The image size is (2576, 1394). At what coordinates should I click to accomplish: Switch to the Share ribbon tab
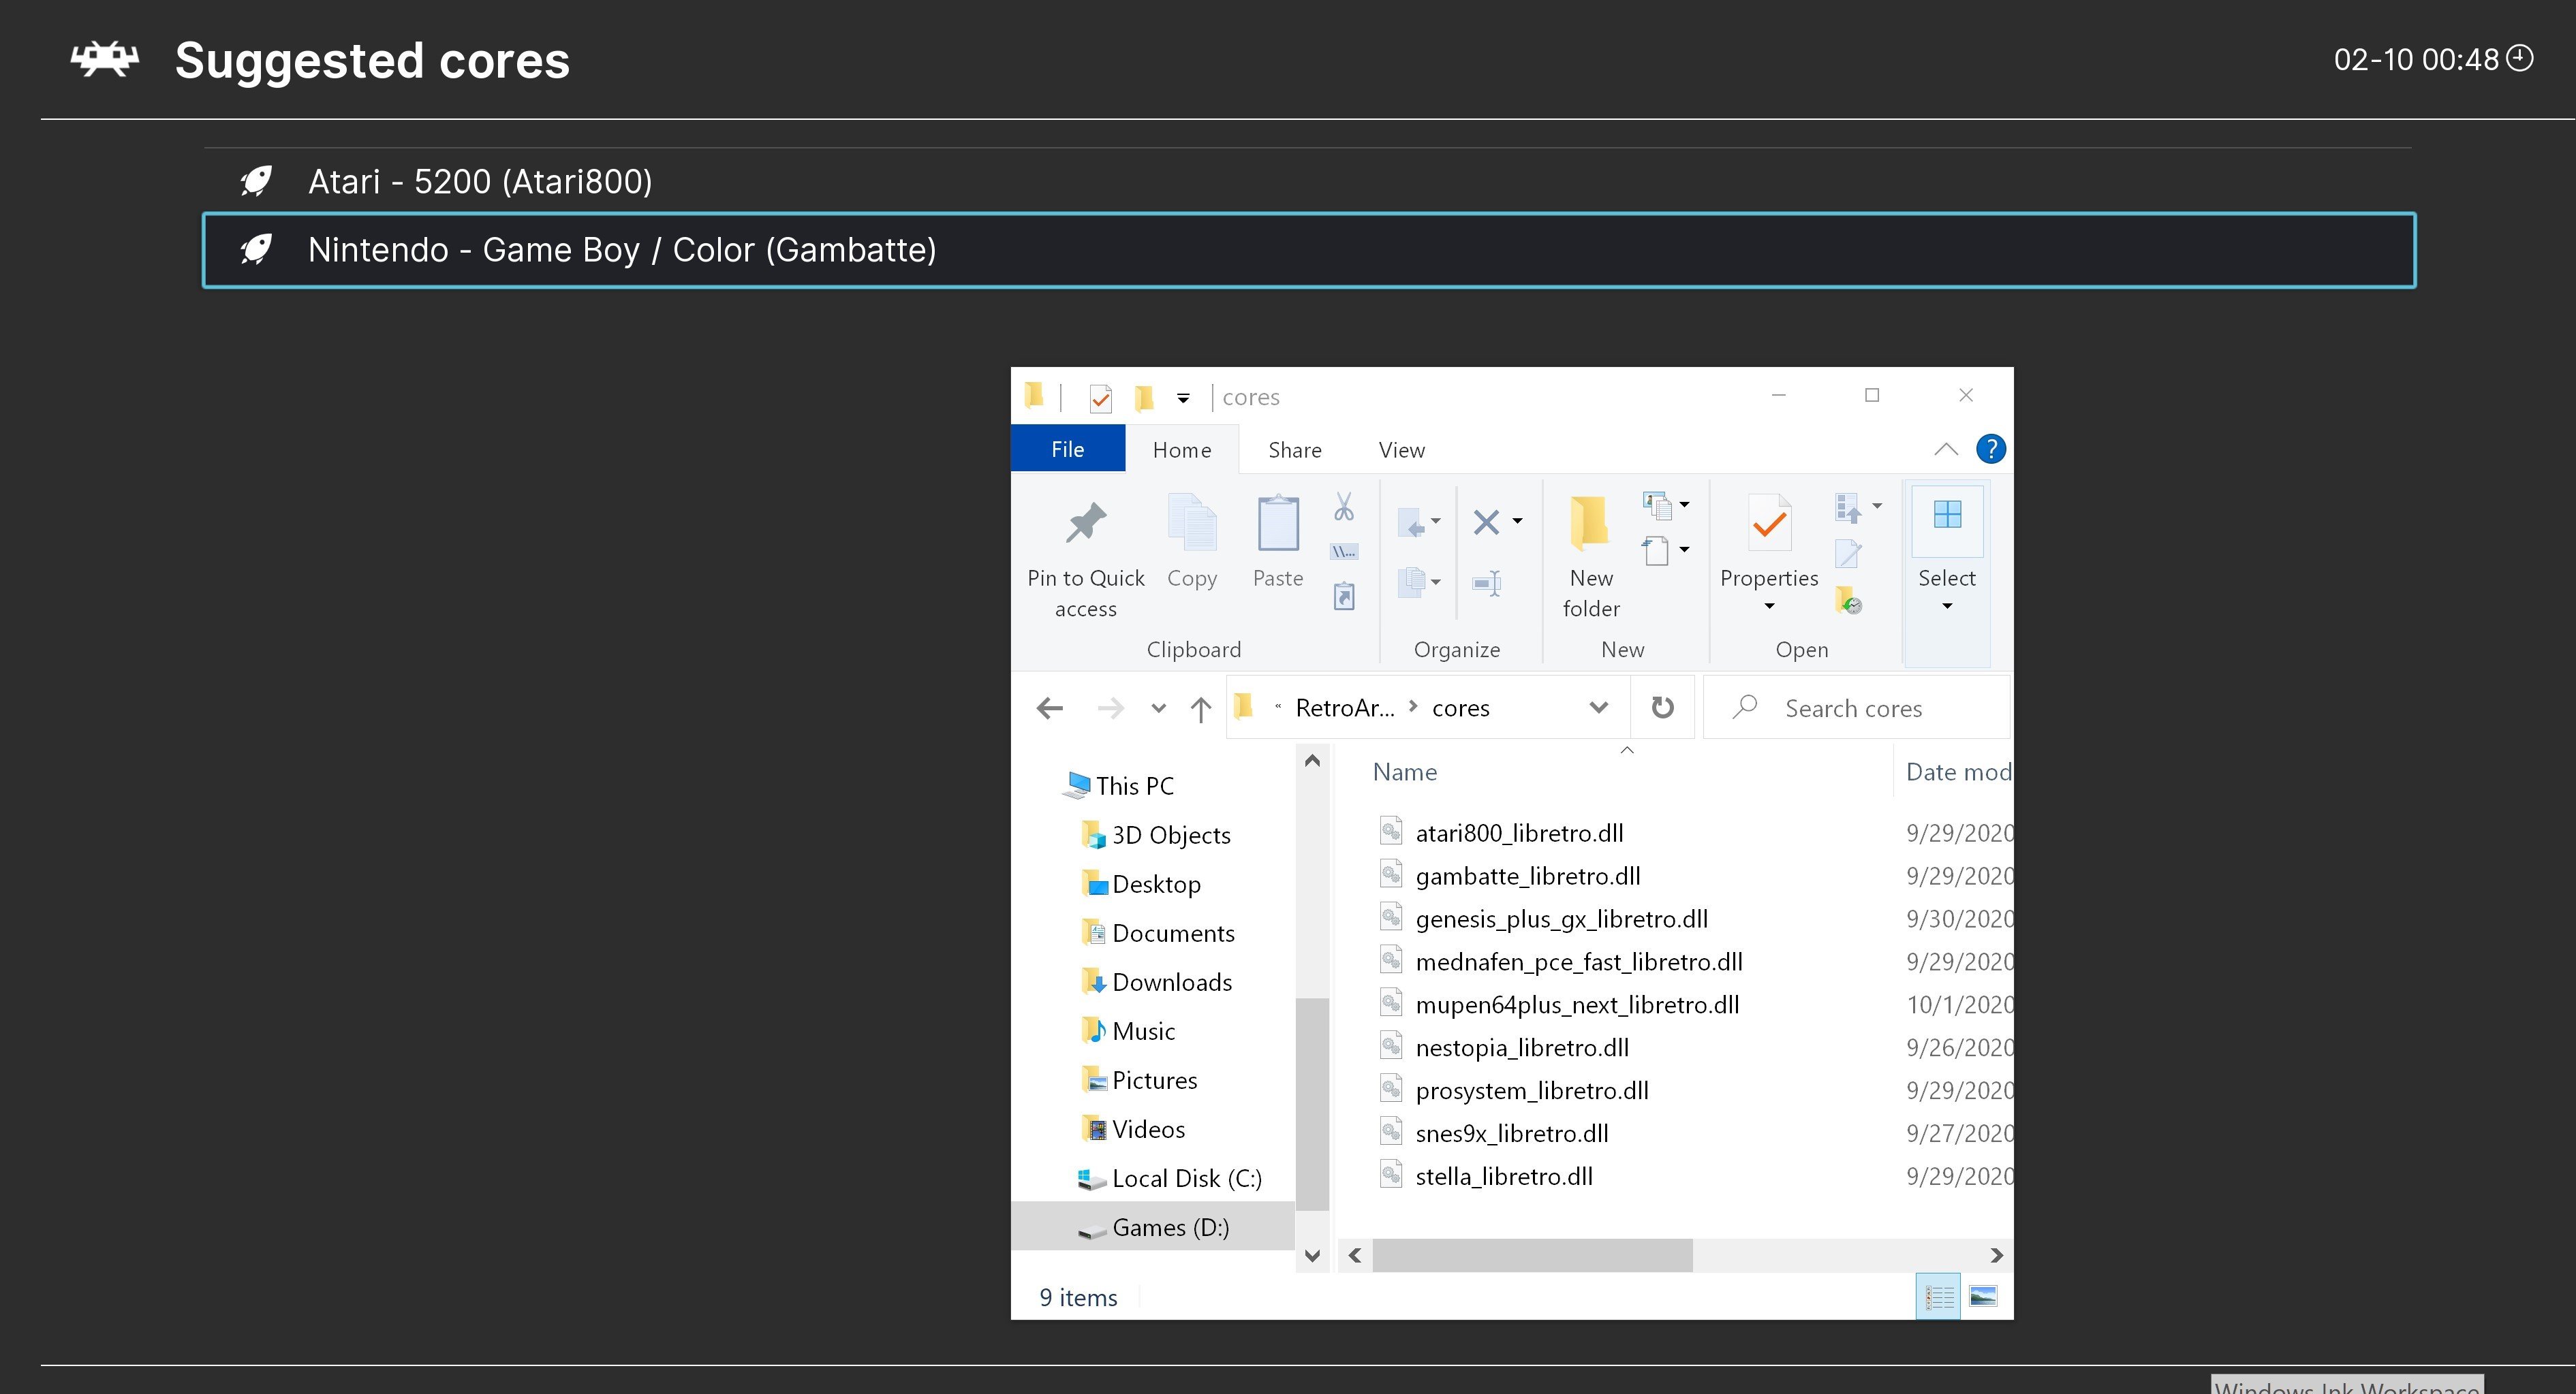(1295, 449)
